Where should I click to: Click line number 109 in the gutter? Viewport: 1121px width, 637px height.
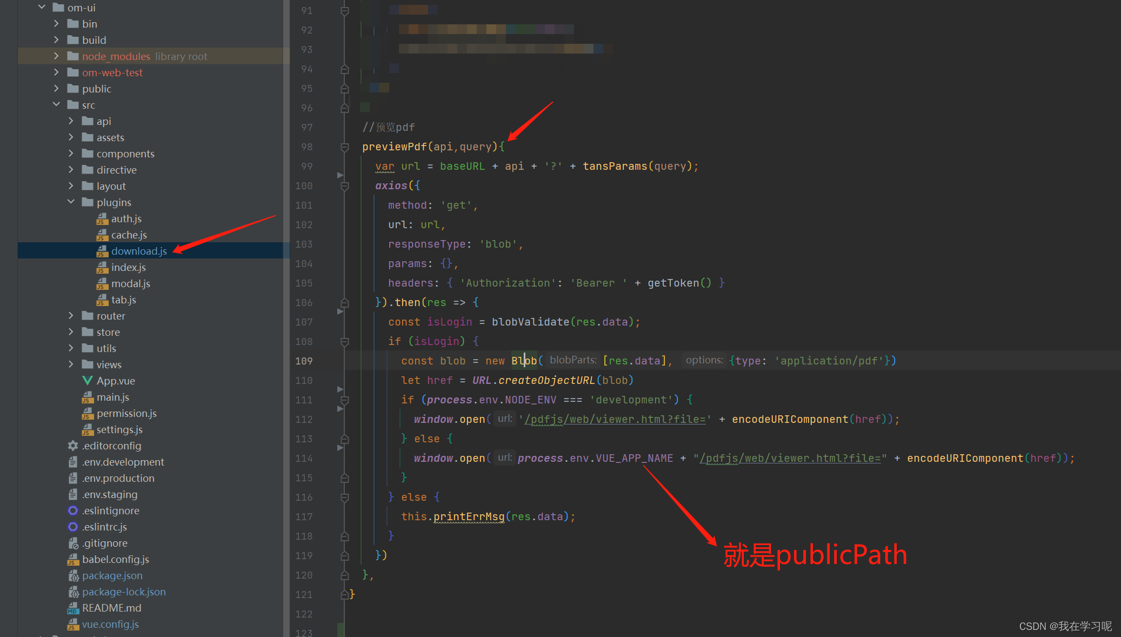(304, 361)
